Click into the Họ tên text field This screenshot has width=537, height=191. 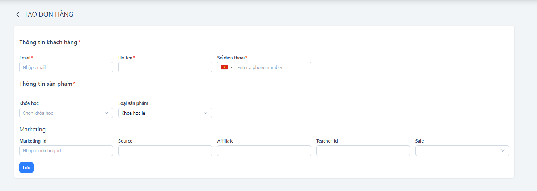pyautogui.click(x=165, y=67)
